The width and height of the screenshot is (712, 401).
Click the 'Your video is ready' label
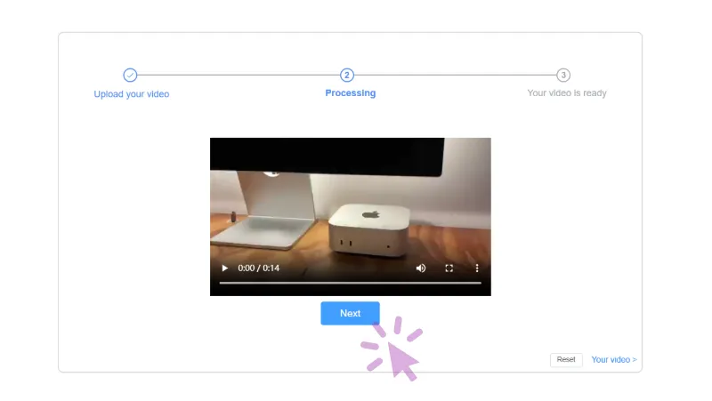point(567,93)
